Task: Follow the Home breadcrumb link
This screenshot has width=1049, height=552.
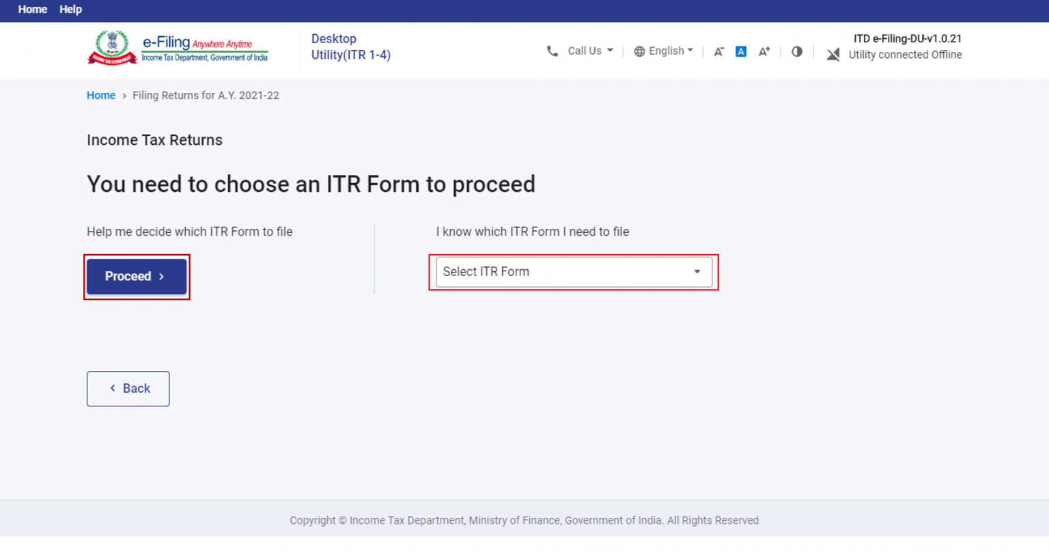Action: coord(100,96)
